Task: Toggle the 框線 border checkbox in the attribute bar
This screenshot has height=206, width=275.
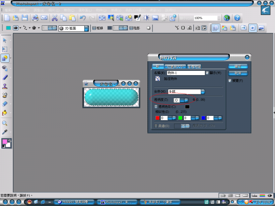Action: (x=94, y=28)
